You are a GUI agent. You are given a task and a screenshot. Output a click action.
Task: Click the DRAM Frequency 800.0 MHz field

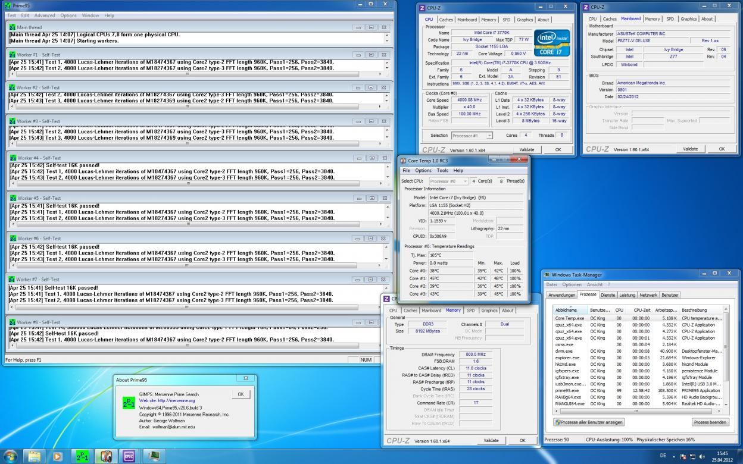(x=475, y=355)
